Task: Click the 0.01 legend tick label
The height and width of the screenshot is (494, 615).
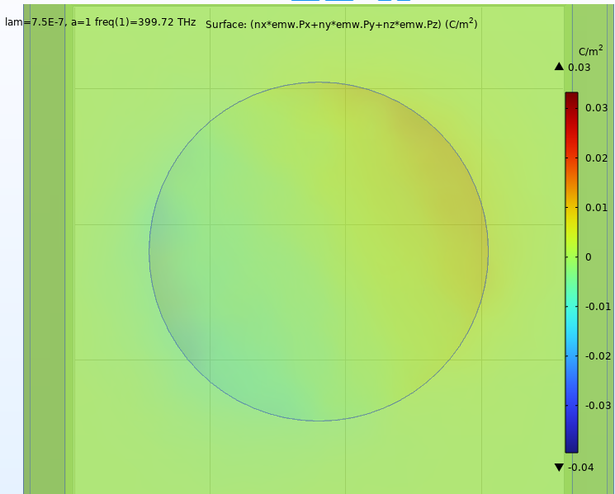Action: point(596,207)
